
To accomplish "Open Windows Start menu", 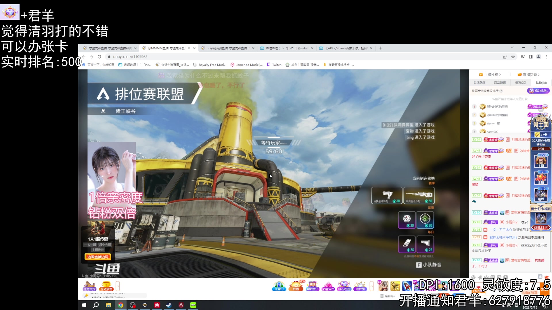I will click(x=84, y=305).
